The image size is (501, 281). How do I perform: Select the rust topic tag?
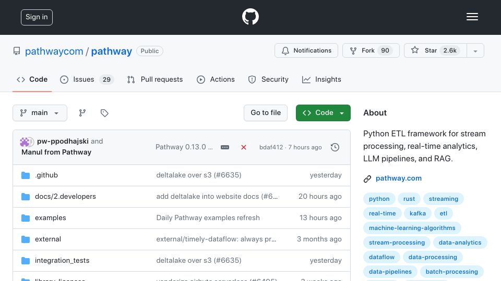[409, 199]
